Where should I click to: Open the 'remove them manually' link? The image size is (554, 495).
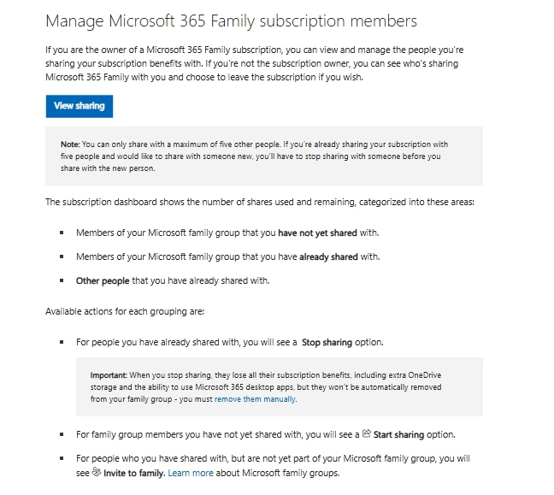click(255, 399)
